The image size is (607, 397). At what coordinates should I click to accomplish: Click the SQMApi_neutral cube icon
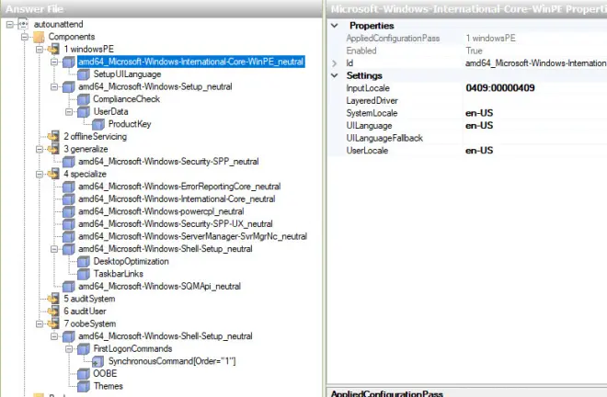[69, 287]
